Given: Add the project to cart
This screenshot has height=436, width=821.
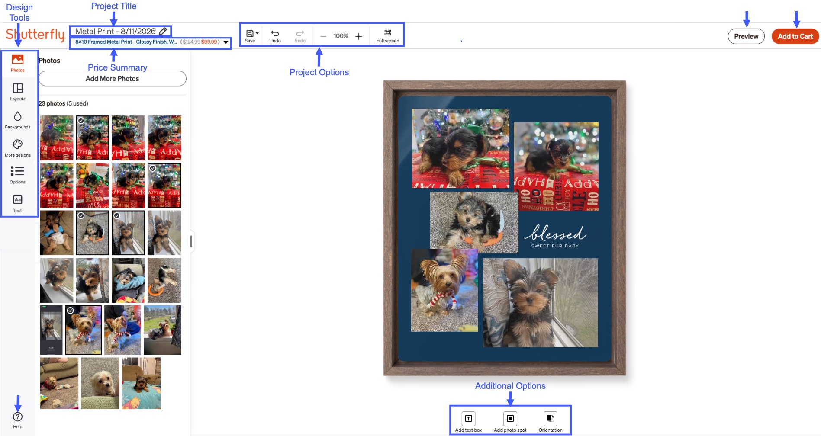Looking at the screenshot, I should (795, 36).
